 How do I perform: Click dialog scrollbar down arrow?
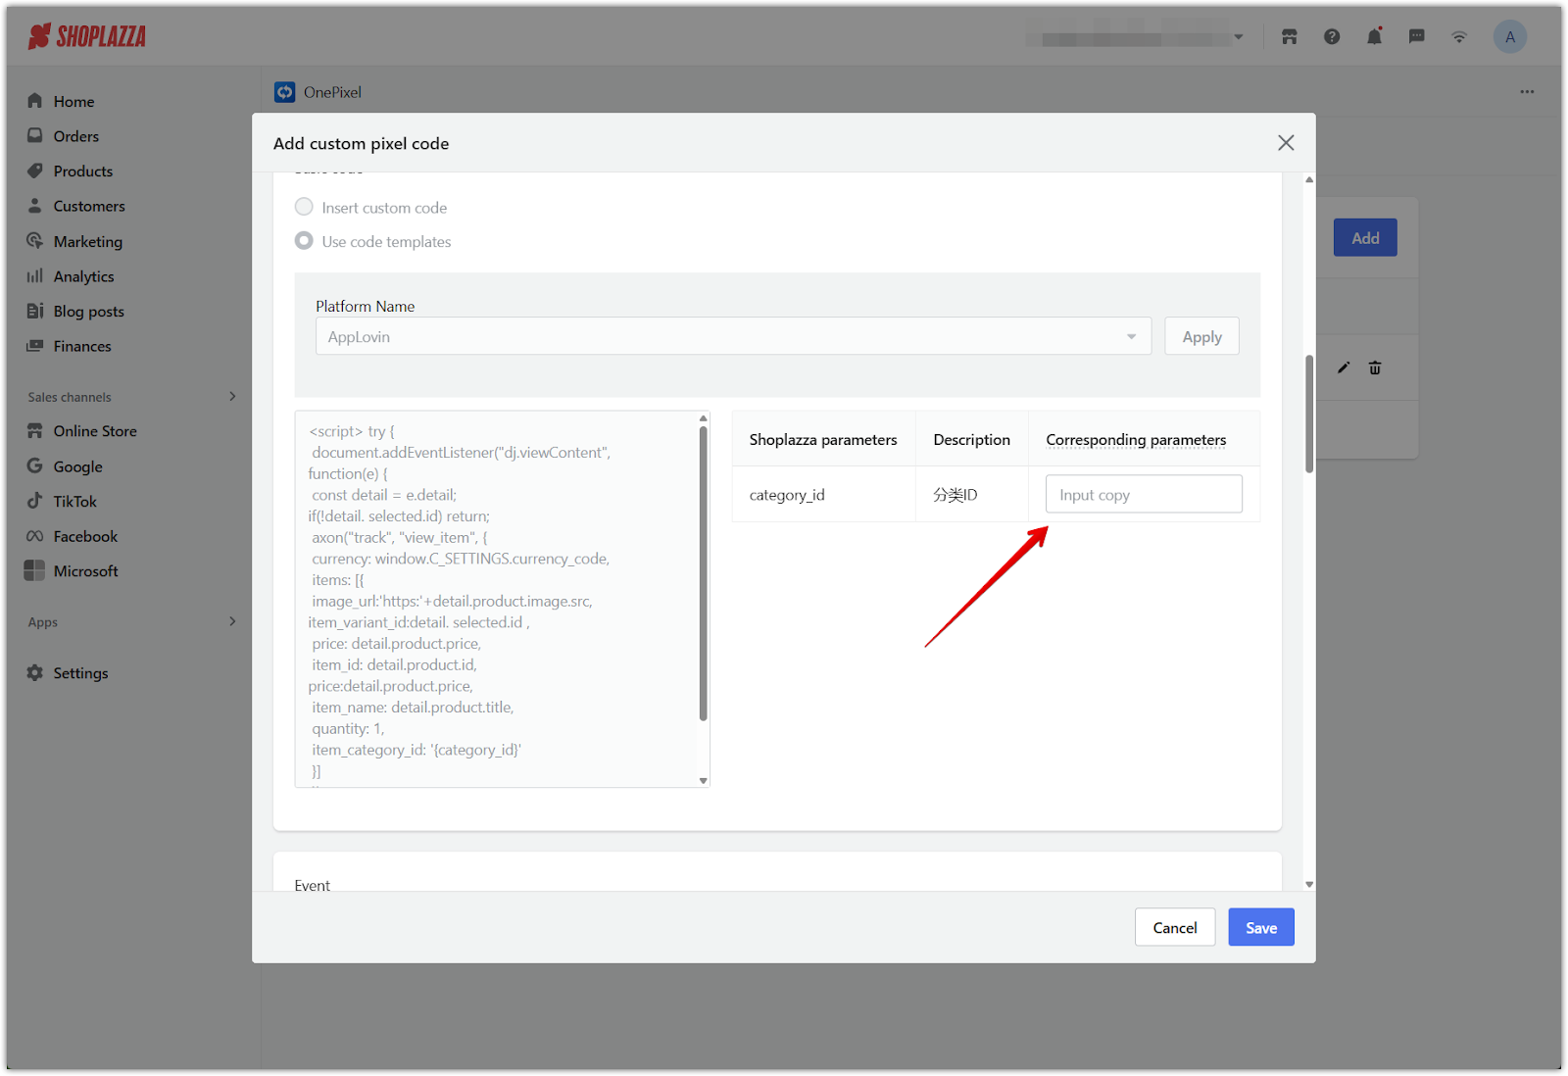[x=1309, y=884]
